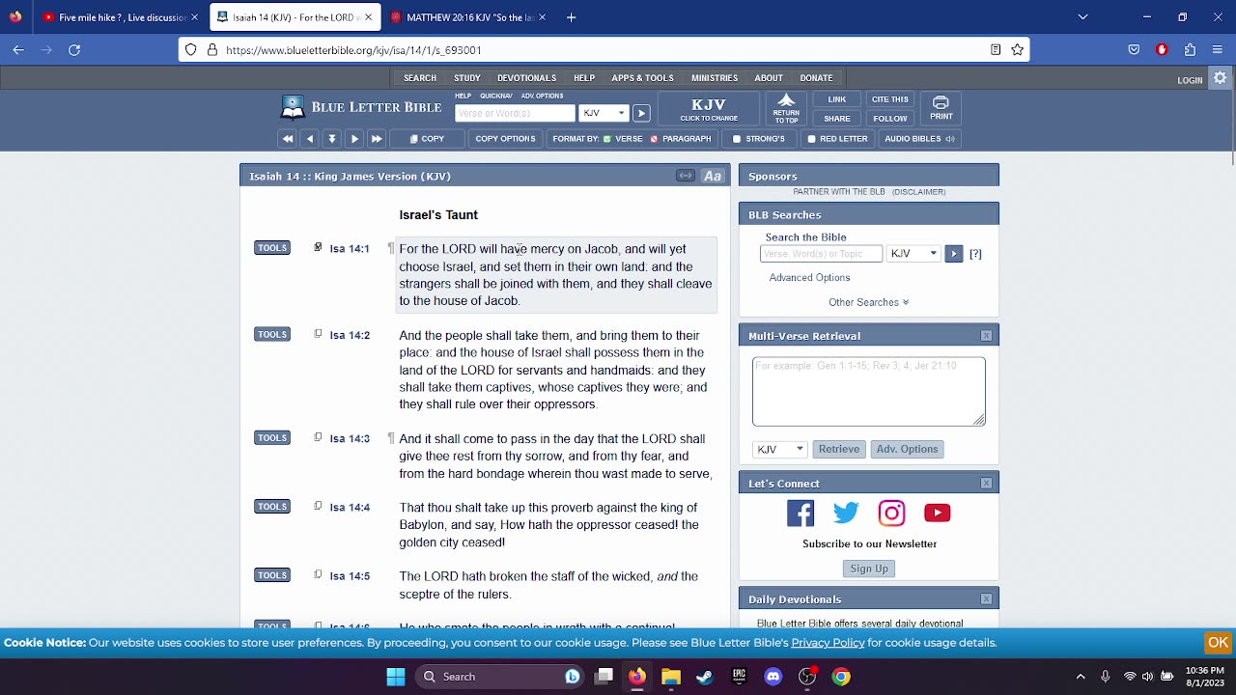Open the Facebook icon
This screenshot has width=1236, height=695.
(x=801, y=513)
